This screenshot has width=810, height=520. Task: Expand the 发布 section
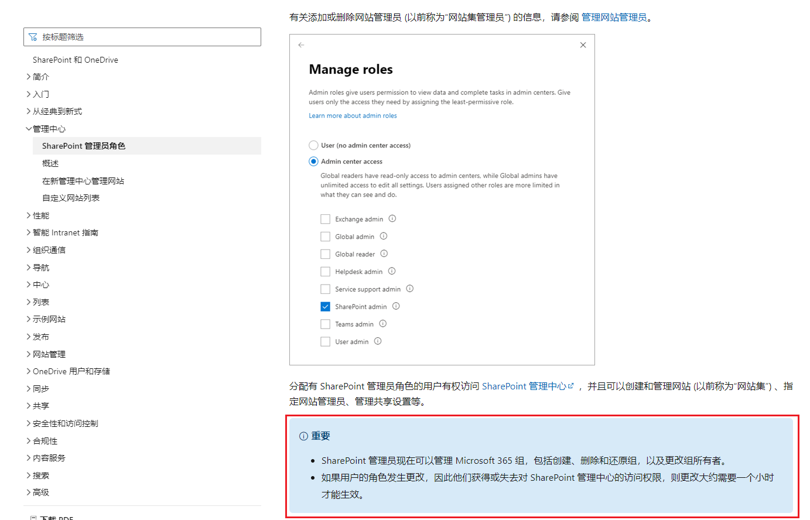tap(37, 337)
